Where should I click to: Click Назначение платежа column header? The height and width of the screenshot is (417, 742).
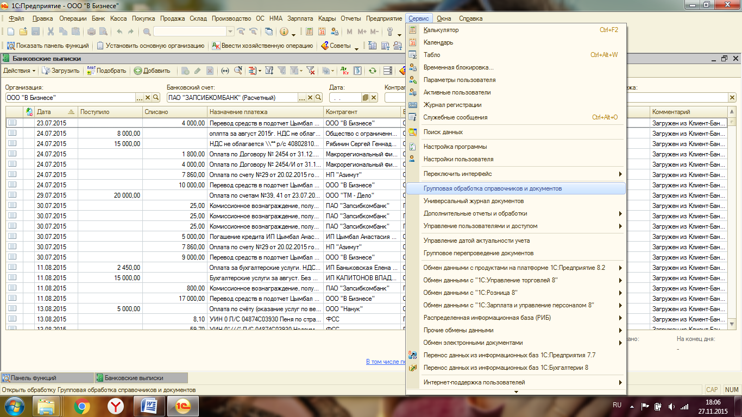click(x=266, y=112)
